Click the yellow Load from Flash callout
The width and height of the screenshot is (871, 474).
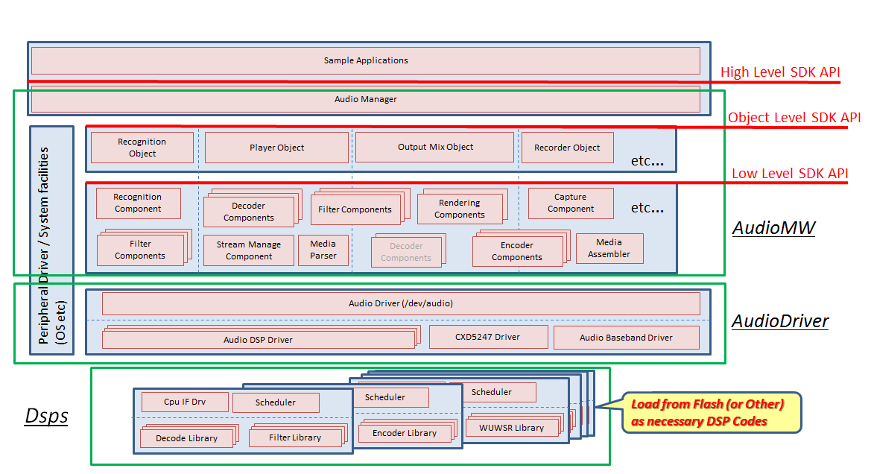pyautogui.click(x=707, y=412)
